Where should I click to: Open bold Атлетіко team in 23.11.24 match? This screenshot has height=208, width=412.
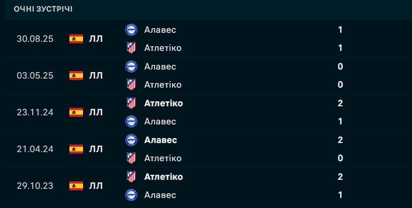click(x=163, y=103)
